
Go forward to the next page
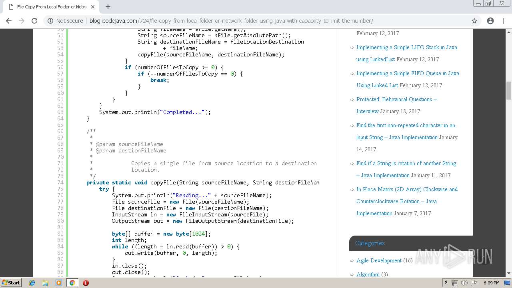point(22,21)
